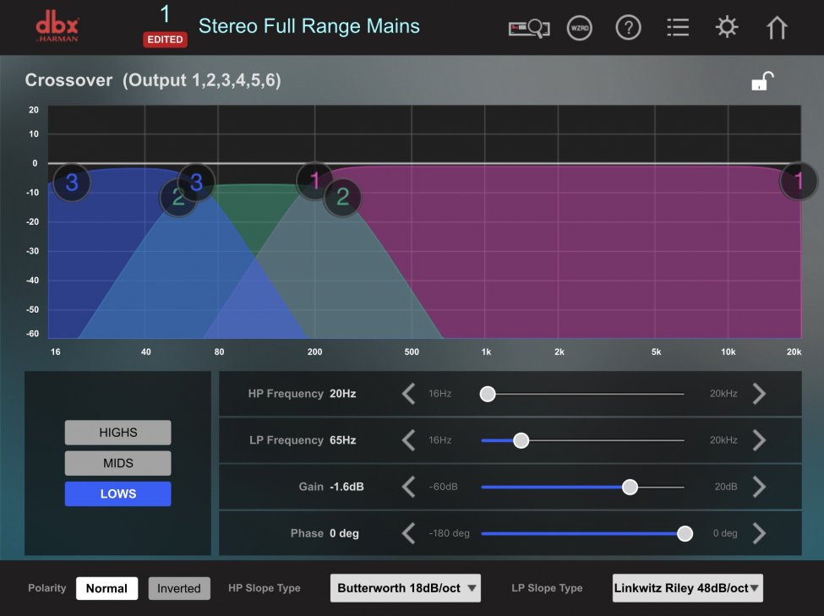
Task: Go to the home screen icon
Action: click(776, 28)
